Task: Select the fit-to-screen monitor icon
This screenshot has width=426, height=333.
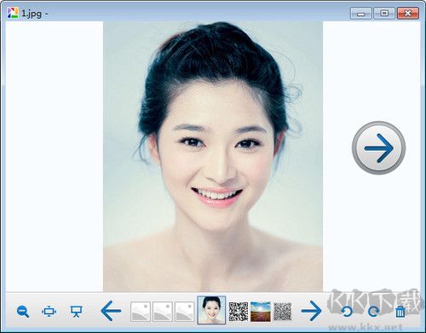Action: [x=49, y=312]
